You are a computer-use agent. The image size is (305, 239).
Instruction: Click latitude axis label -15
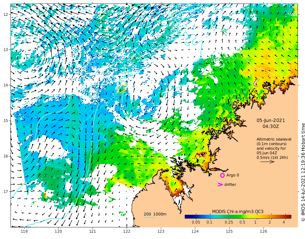coord(6,121)
